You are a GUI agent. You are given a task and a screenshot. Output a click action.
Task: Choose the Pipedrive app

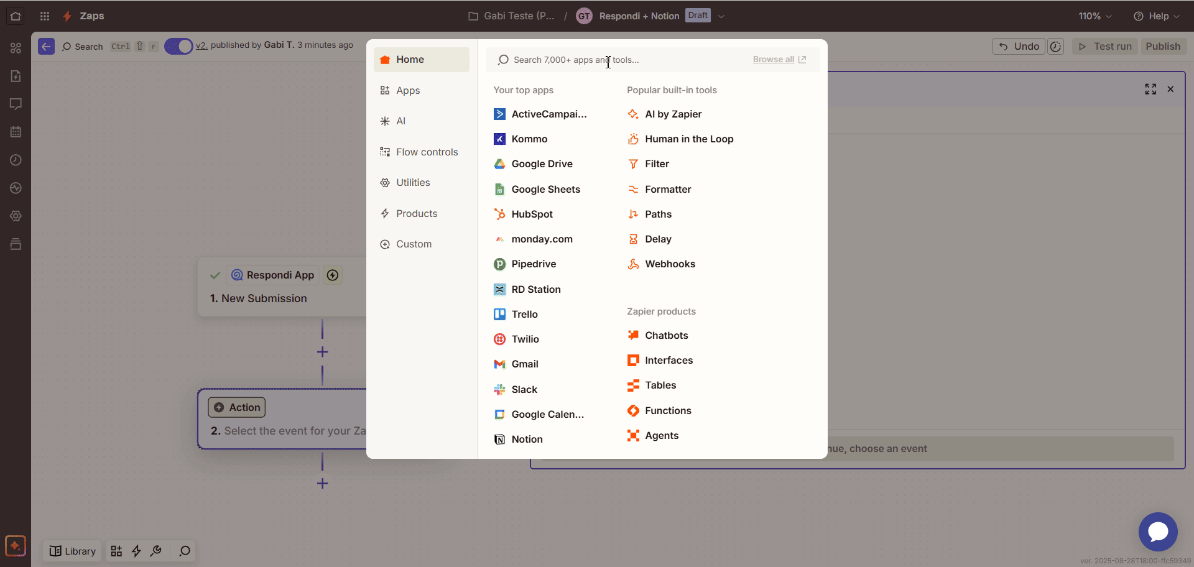(525, 264)
